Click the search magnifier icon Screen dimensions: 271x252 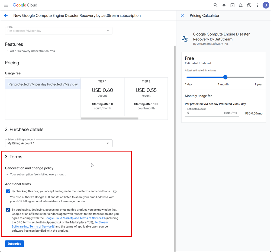click(215, 5)
